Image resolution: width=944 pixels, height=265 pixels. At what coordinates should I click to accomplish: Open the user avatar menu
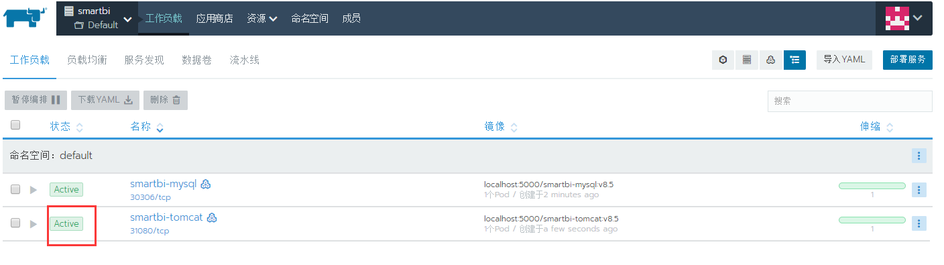pyautogui.click(x=904, y=18)
